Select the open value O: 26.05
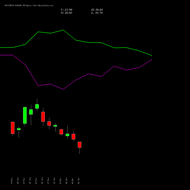This screenshot has width=190, height=190. coord(66,13)
